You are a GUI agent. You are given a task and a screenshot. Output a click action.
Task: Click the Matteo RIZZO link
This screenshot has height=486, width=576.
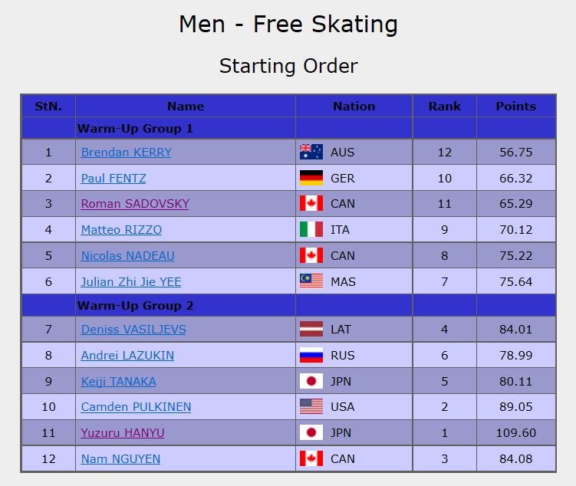coord(121,230)
